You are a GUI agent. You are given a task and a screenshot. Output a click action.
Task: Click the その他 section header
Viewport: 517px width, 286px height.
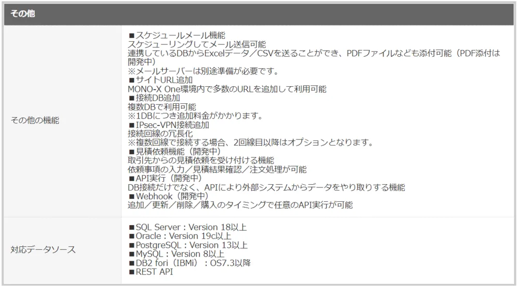pos(22,13)
